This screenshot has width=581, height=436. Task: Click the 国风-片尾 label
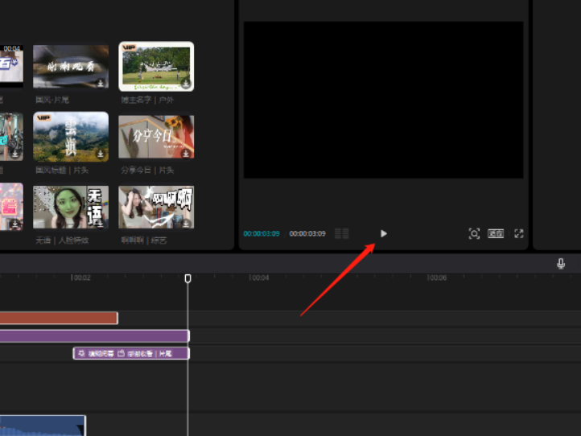[x=52, y=100]
